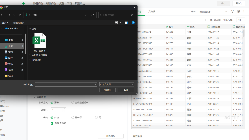Click the ID1 column header

pos(175,27)
